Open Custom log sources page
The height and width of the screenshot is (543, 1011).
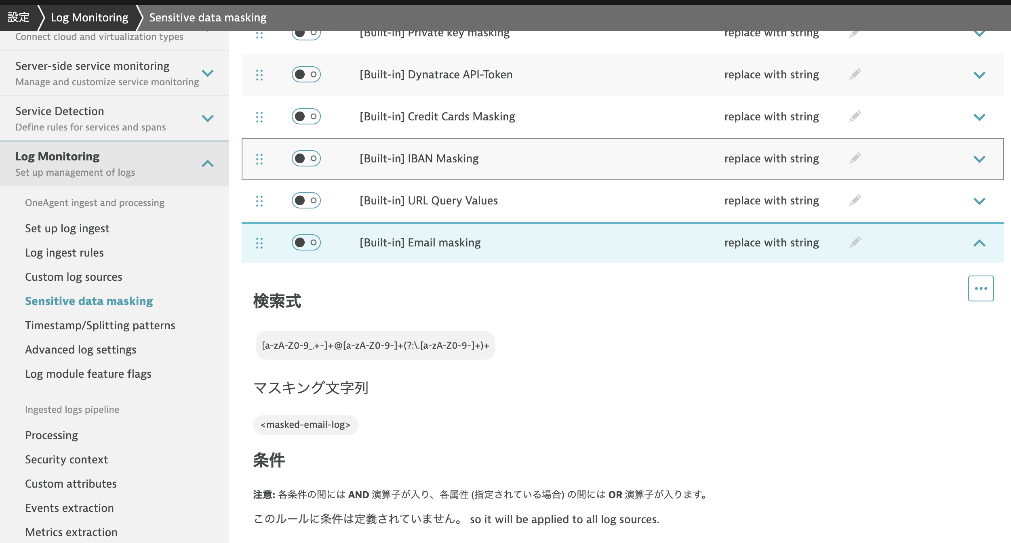tap(74, 277)
